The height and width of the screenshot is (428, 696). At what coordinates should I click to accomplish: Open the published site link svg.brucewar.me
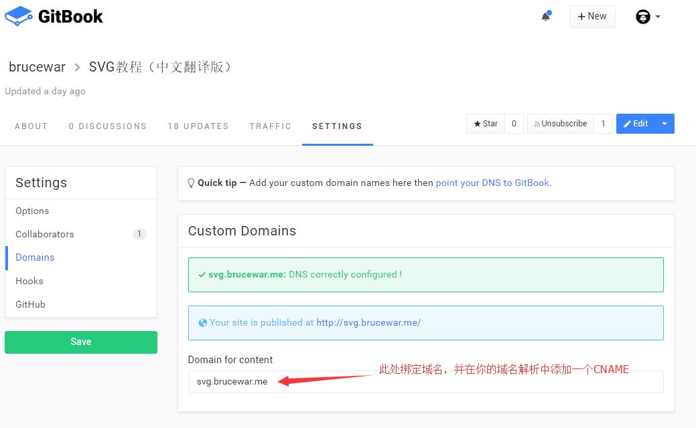coord(368,323)
